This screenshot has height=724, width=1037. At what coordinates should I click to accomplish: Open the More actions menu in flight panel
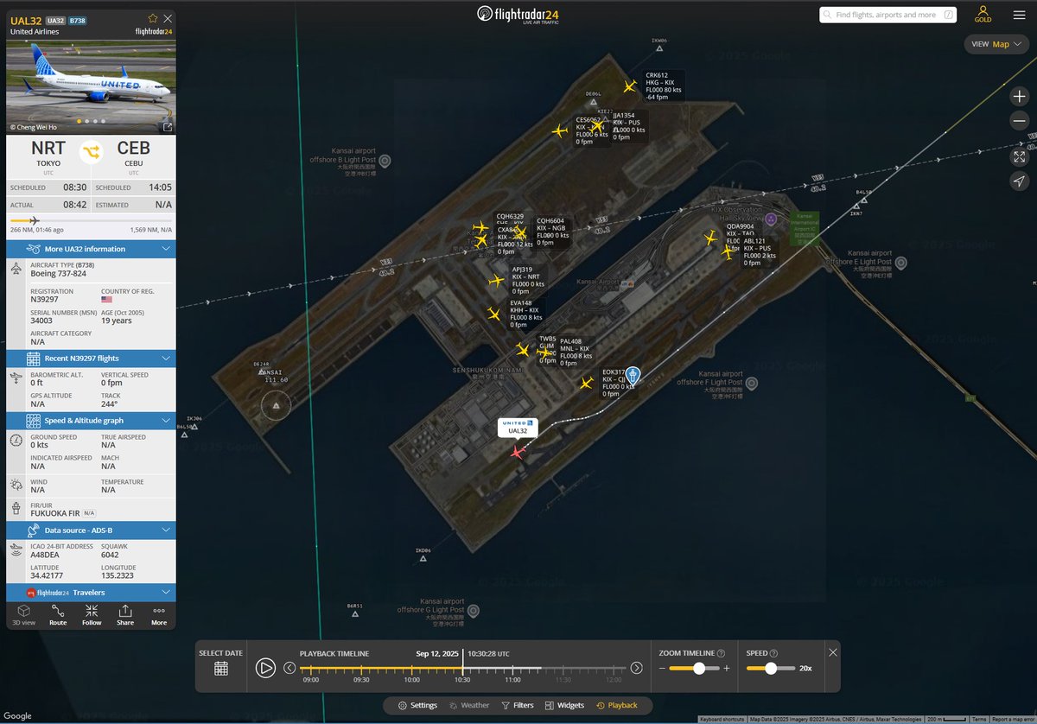pyautogui.click(x=158, y=614)
